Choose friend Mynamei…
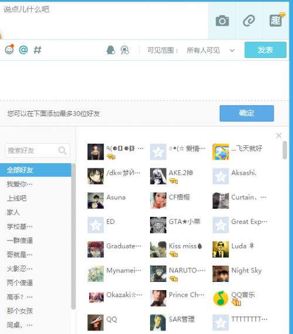293x334 pixels. coord(114,274)
